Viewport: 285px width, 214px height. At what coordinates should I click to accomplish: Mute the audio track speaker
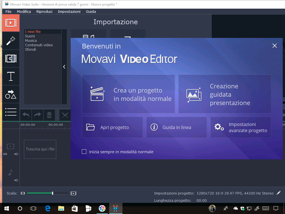[16, 180]
